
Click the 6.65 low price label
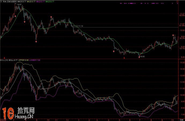[143, 56]
